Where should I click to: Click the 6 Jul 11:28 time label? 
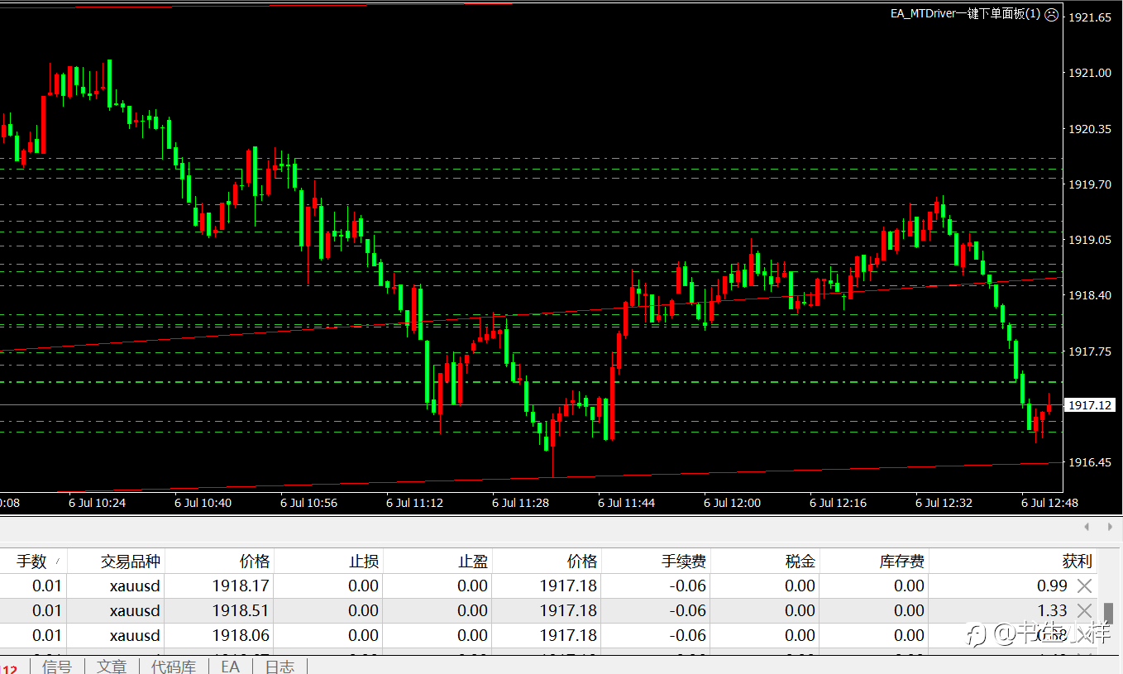(x=521, y=502)
